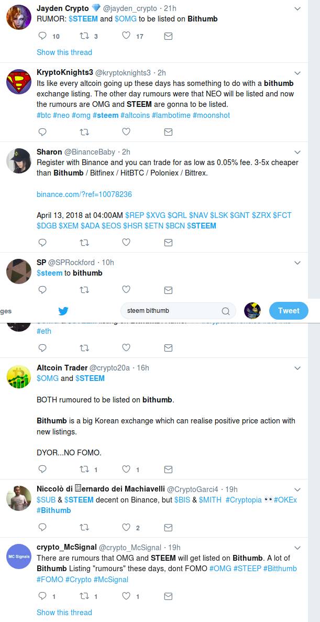Screen dimensions: 320x622
Task: Reply to crypto_McSignal's tweet
Action: tap(42, 596)
